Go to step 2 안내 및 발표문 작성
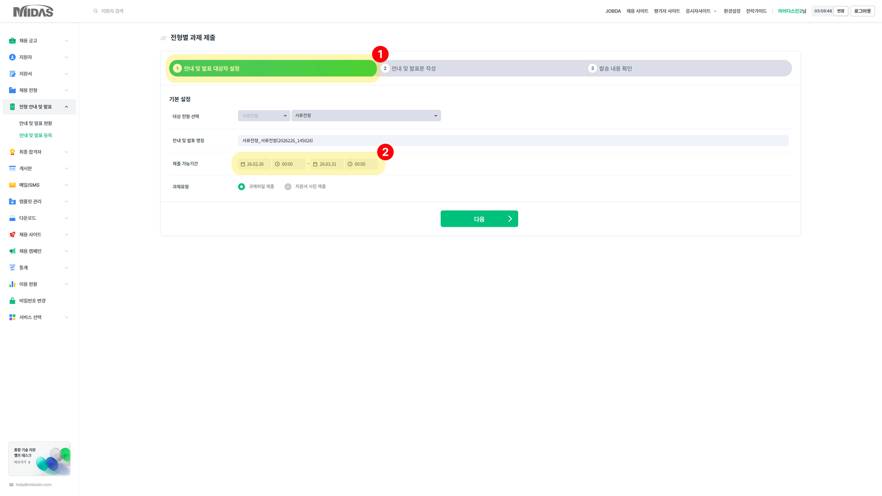The width and height of the screenshot is (882, 496). (413, 68)
